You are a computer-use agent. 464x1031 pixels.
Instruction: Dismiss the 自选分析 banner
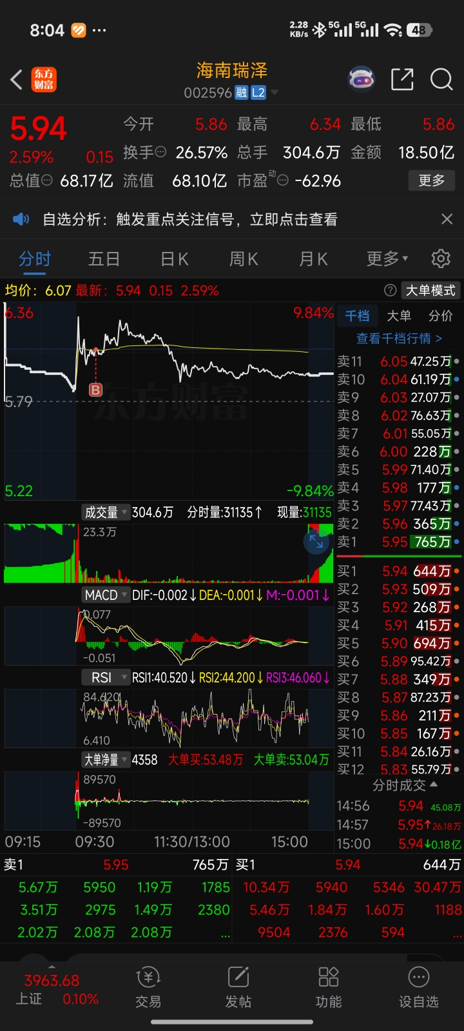447,219
